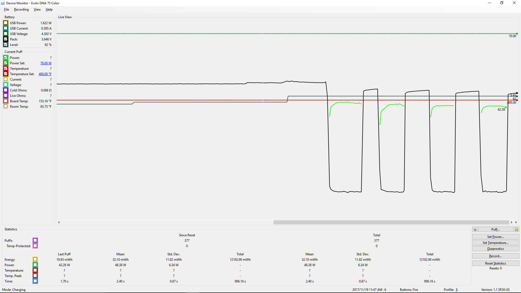This screenshot has width=521, height=293.
Task: Open the View menu
Action: [37, 9]
